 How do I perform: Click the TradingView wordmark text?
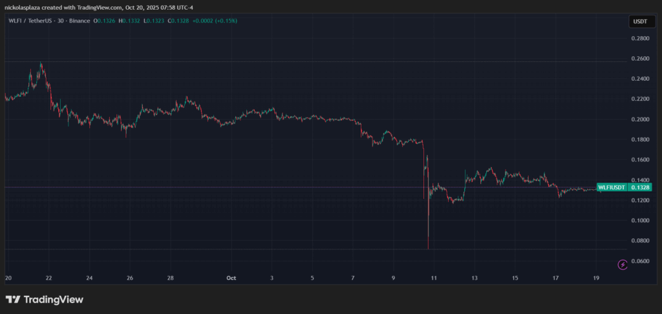(54, 300)
